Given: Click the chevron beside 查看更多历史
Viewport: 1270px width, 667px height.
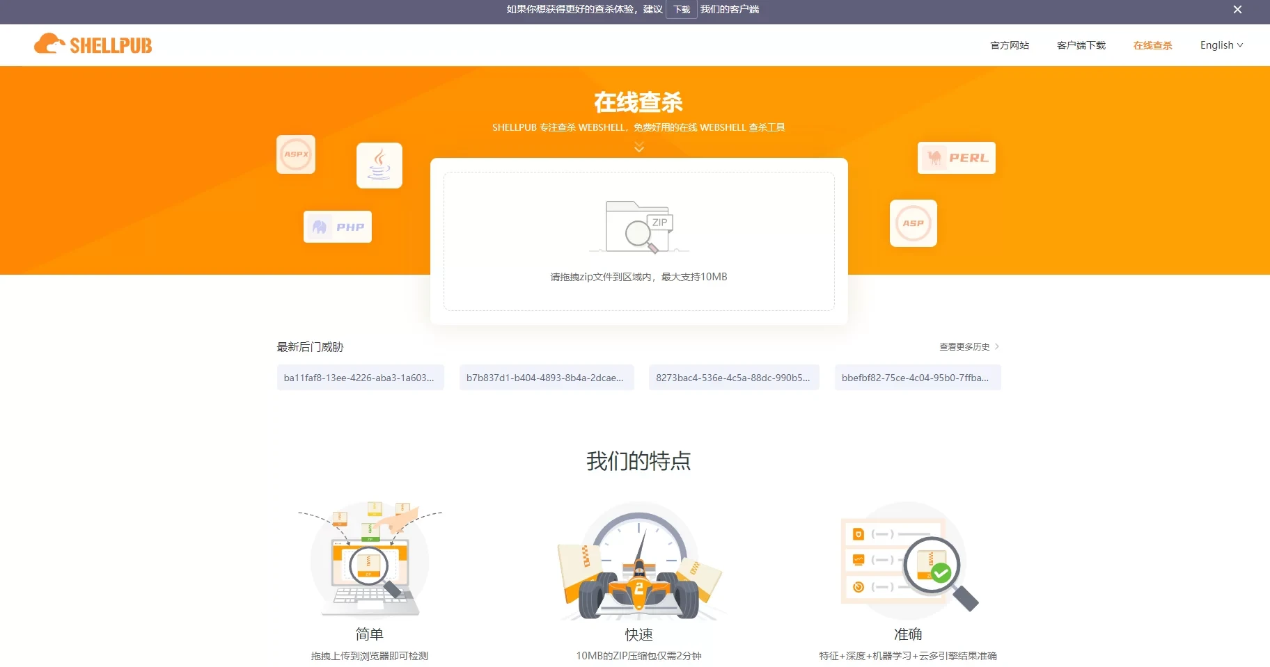Looking at the screenshot, I should pos(997,346).
